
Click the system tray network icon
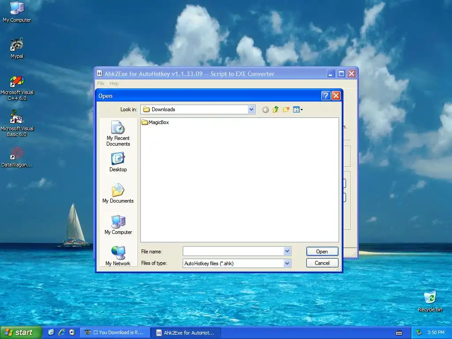[419, 333]
